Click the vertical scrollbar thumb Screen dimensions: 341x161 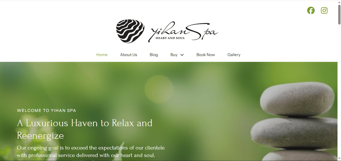click(339, 15)
